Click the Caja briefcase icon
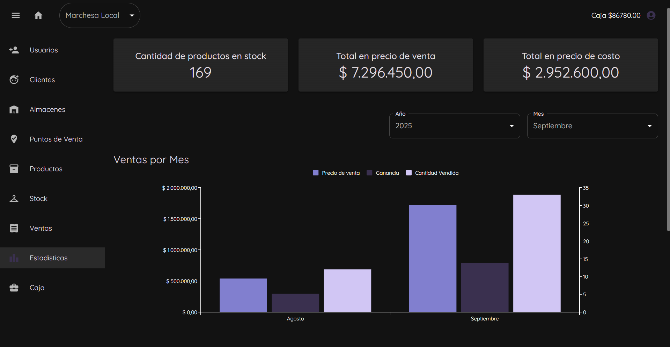The height and width of the screenshot is (347, 670). 14,288
